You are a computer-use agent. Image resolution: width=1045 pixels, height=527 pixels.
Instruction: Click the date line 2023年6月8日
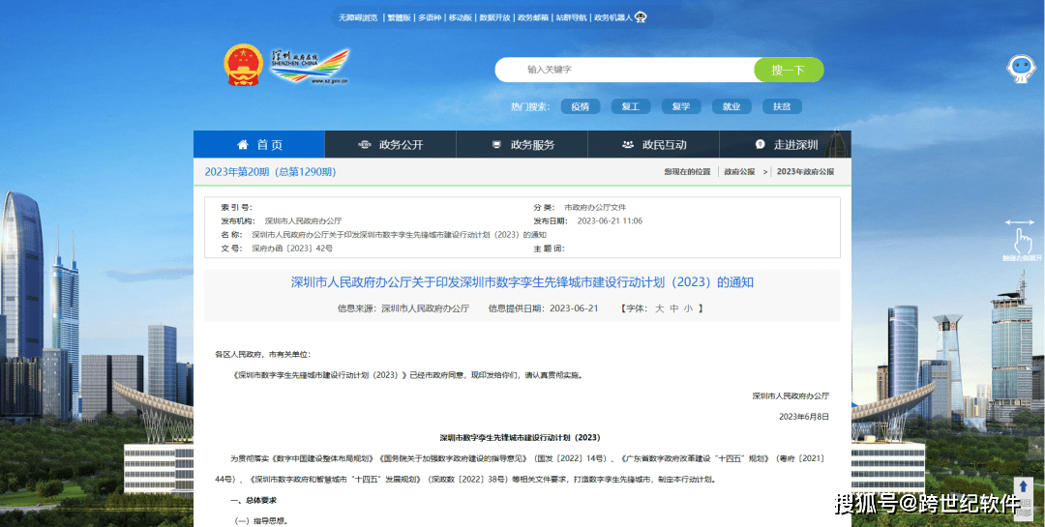[x=804, y=417]
